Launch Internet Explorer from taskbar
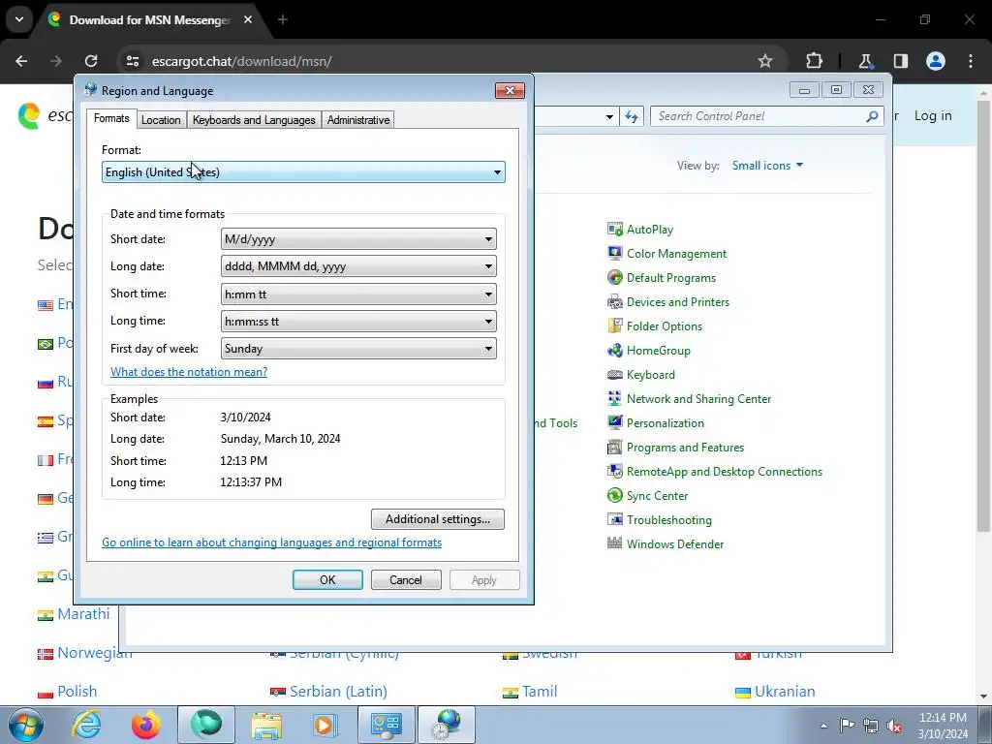The image size is (992, 744). click(x=86, y=725)
